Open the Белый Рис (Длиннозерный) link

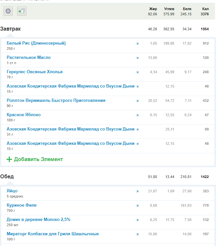coord(36,43)
